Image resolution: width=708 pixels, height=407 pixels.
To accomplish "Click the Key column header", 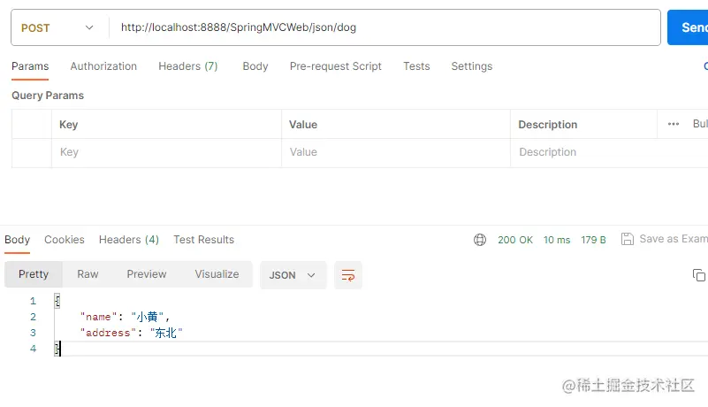I will click(69, 125).
